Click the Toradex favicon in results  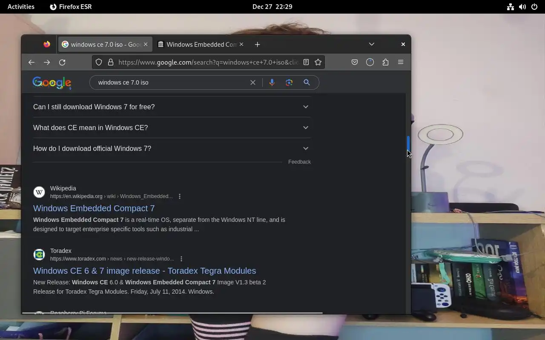click(x=39, y=255)
